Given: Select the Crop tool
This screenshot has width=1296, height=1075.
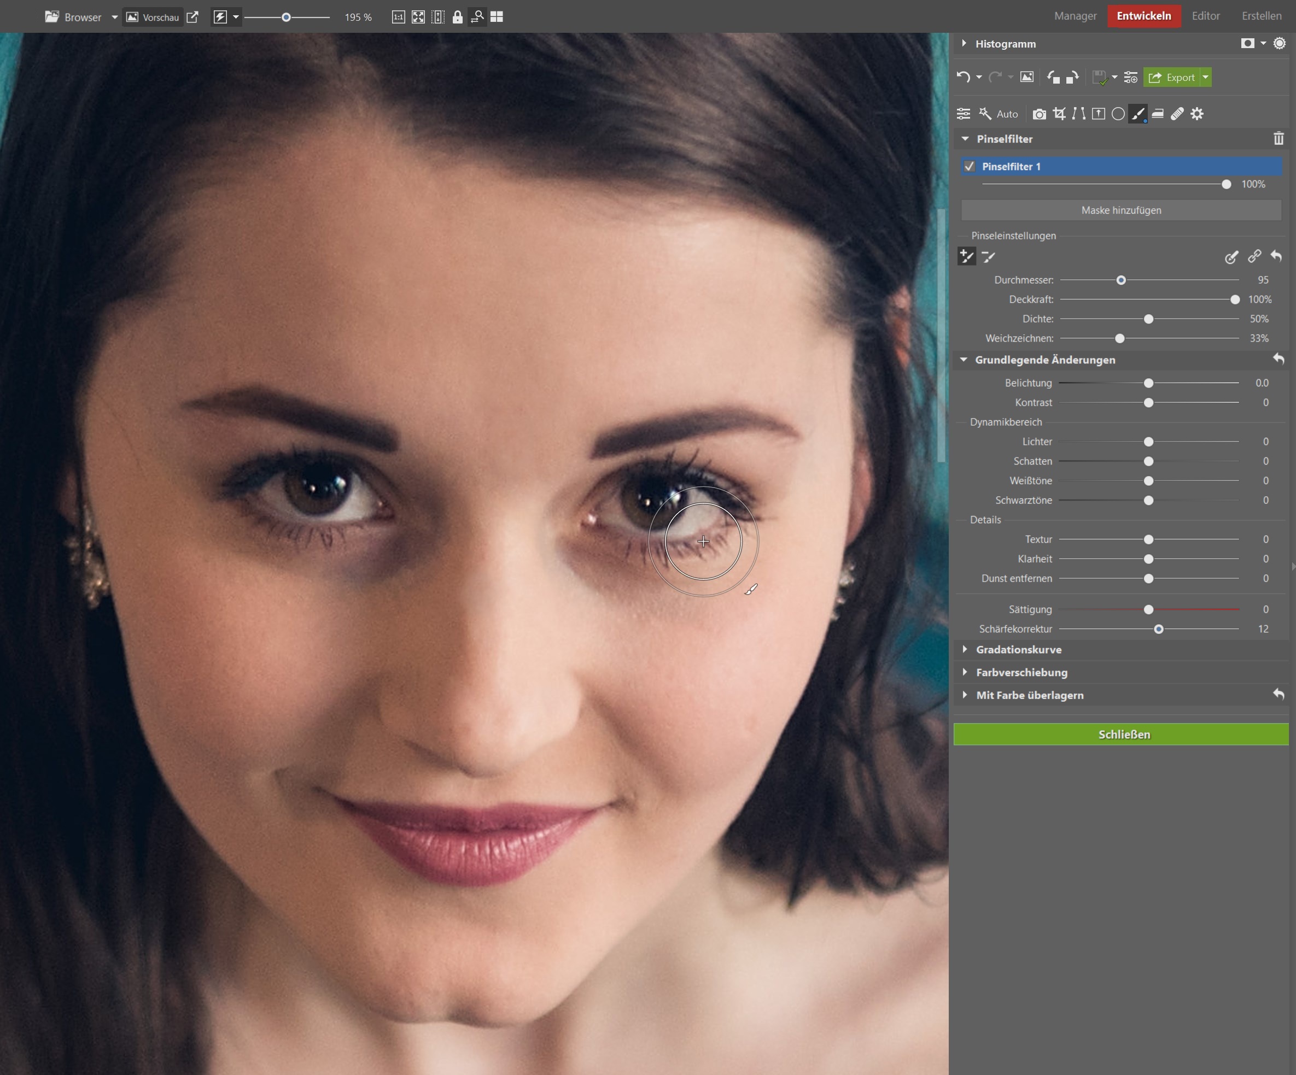Looking at the screenshot, I should tap(1059, 114).
